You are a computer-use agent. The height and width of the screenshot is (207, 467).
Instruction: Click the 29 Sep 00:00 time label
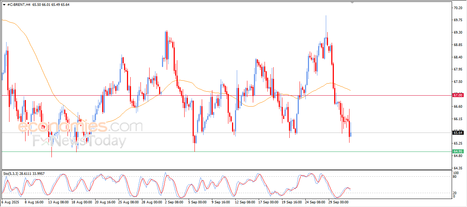pyautogui.click(x=338, y=202)
